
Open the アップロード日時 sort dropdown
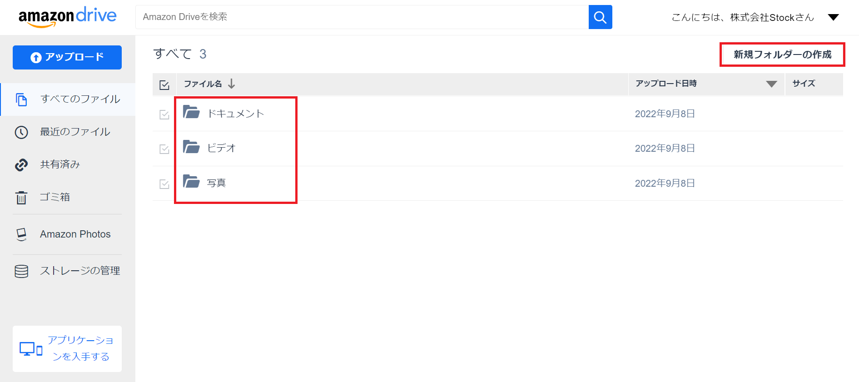771,84
